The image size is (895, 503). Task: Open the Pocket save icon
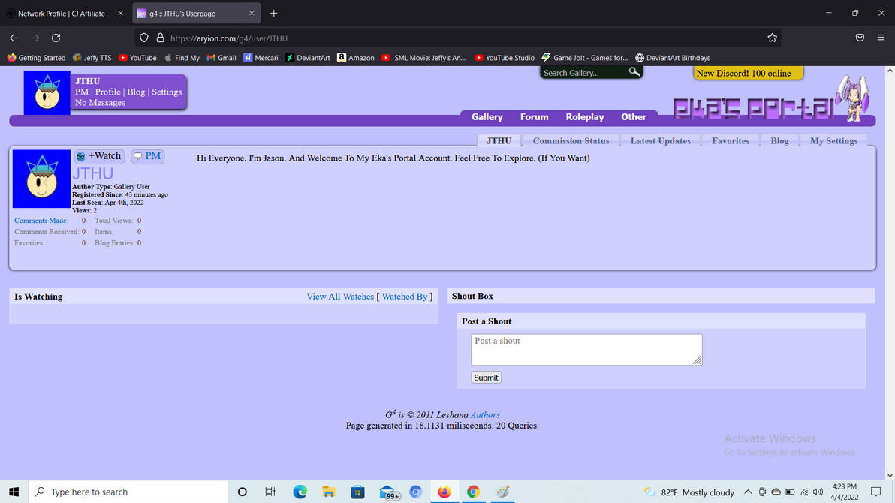point(860,38)
